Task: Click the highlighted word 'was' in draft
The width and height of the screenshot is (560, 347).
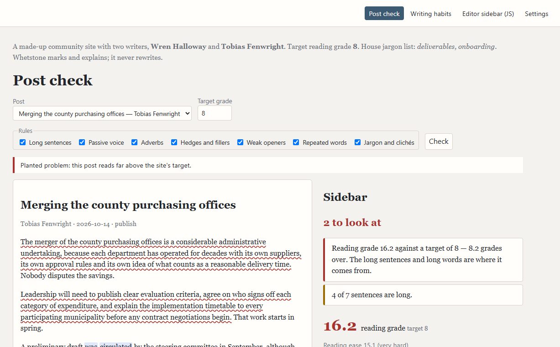Action: click(91, 345)
